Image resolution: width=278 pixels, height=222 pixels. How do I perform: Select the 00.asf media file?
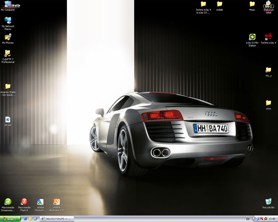pos(8,121)
